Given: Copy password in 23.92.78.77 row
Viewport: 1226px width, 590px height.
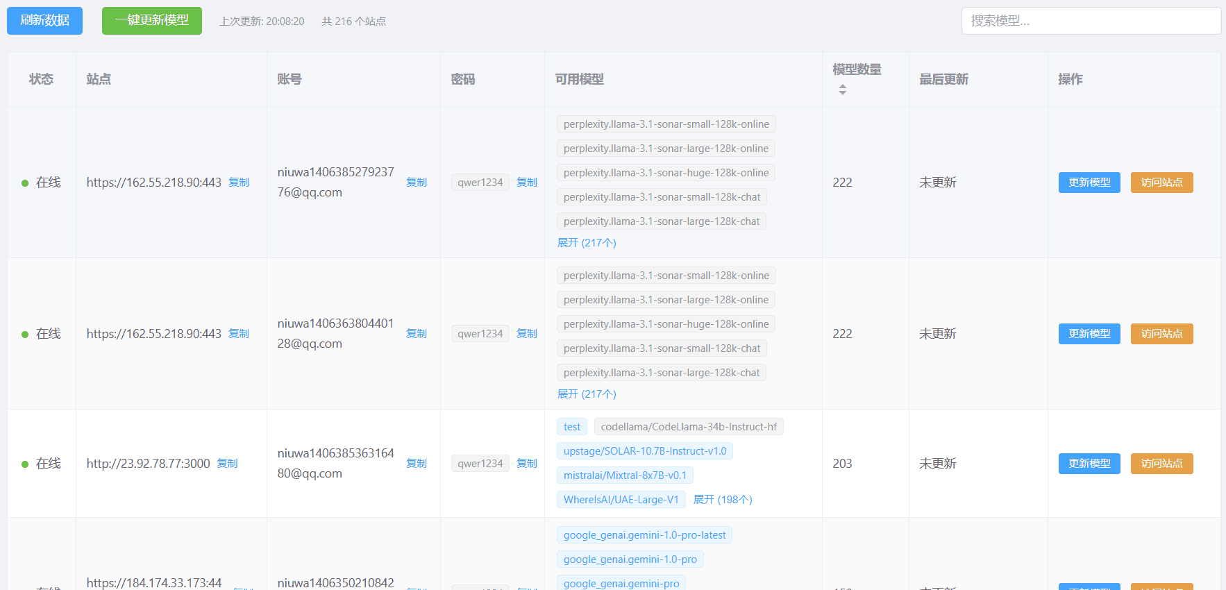Looking at the screenshot, I should tap(527, 463).
